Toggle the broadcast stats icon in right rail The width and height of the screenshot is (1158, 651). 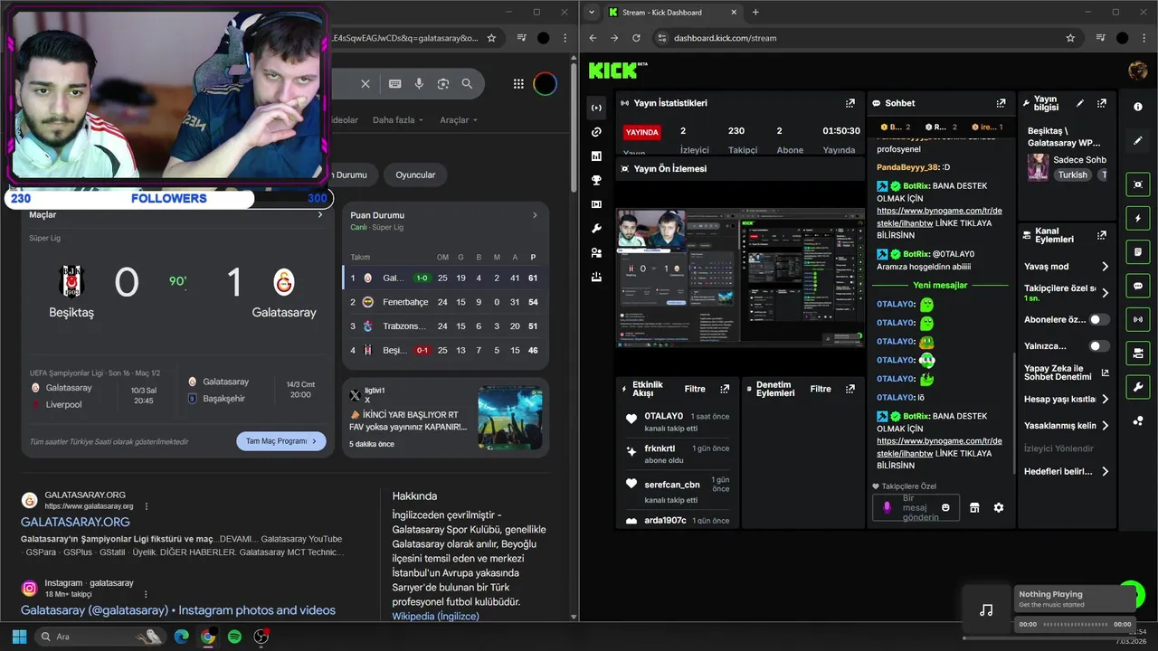pyautogui.click(x=1138, y=319)
